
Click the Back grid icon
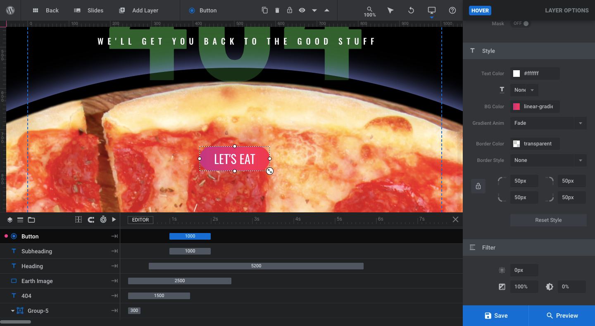pos(36,10)
